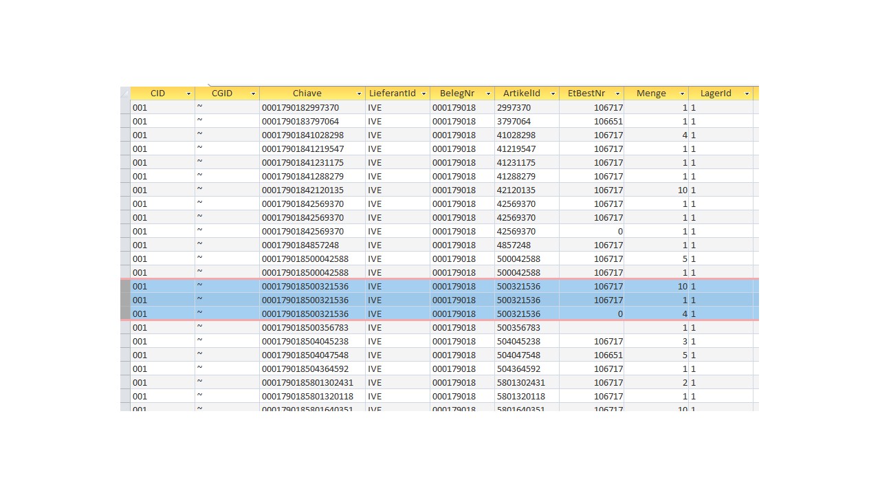Screen dimensions: 880x495
Task: Click ArtikelId cell 504047548
Action: pos(527,355)
